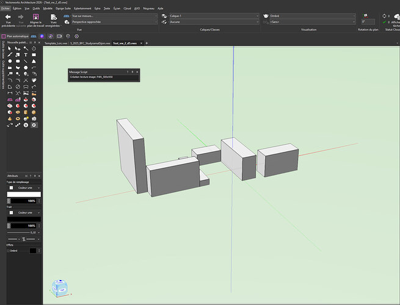Screen dimensions: 400x305
Task: Open the Perspective rapprochée projection dropdown
Action: click(112, 21)
